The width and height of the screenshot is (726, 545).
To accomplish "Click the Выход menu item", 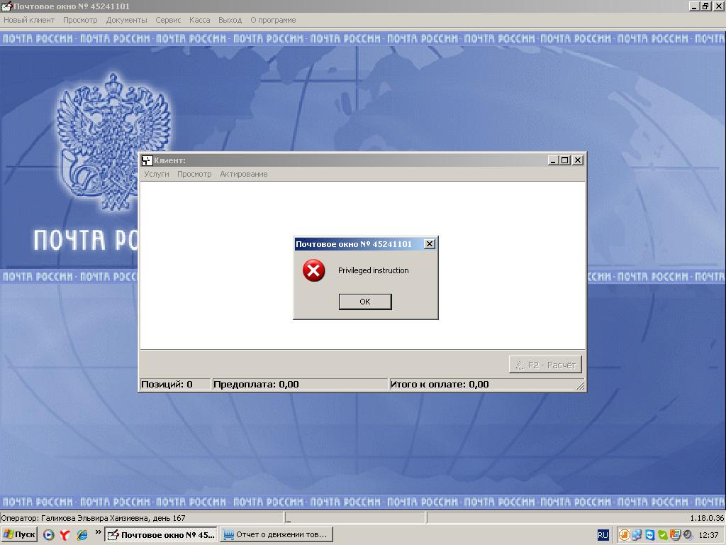I will click(x=230, y=20).
